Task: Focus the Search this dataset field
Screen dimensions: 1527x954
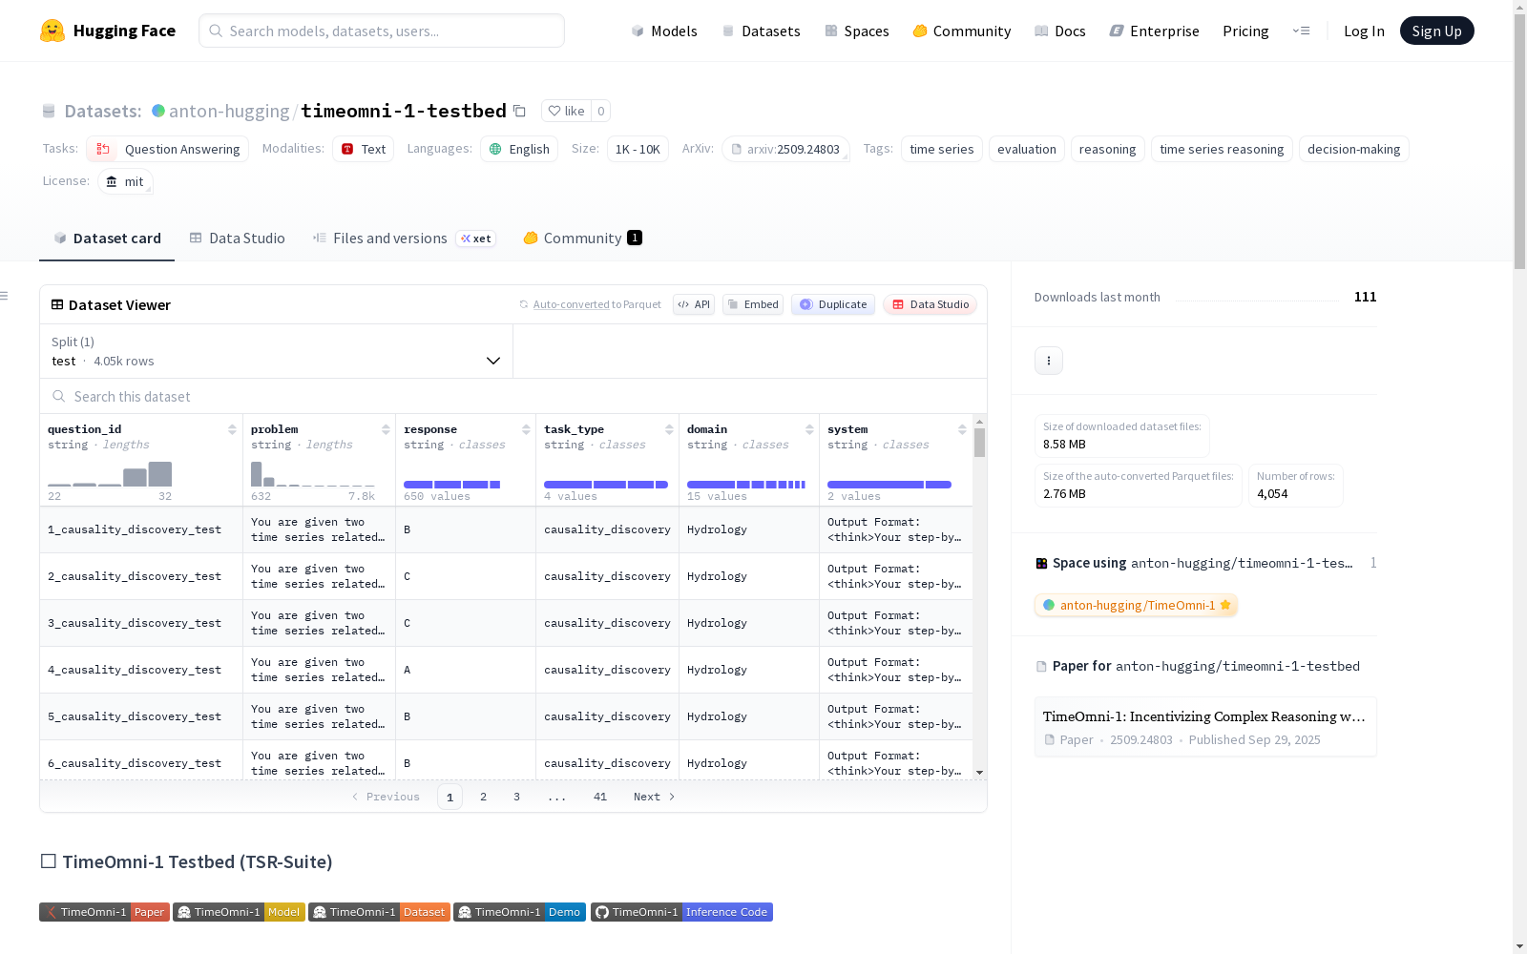Action: 513,396
